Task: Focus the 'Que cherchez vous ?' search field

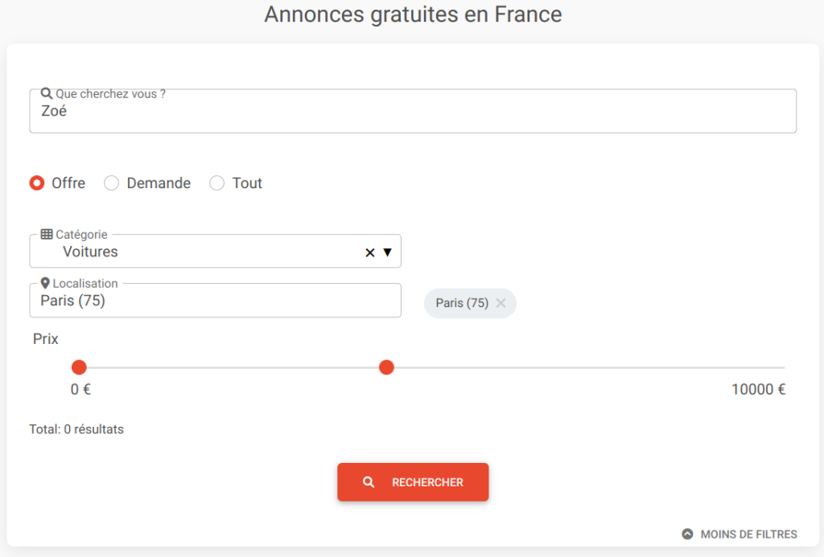Action: pos(412,113)
